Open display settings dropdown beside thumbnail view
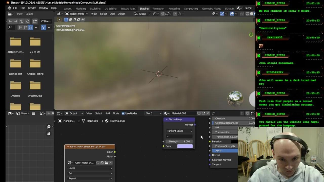Viewport: 324px width, 182px height. coord(36,27)
